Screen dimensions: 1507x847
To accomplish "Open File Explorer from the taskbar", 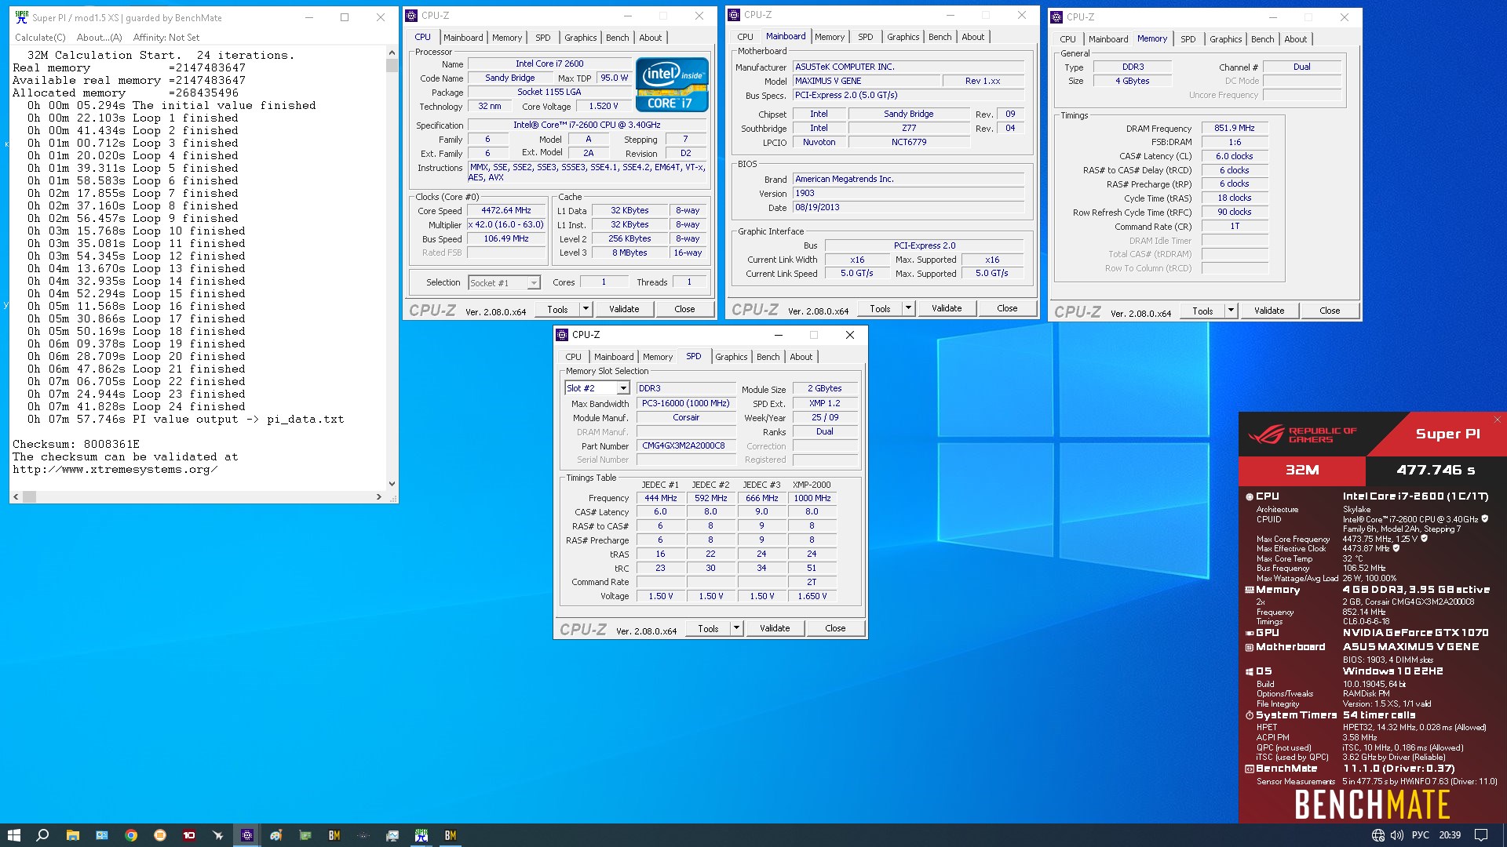I will point(72,835).
